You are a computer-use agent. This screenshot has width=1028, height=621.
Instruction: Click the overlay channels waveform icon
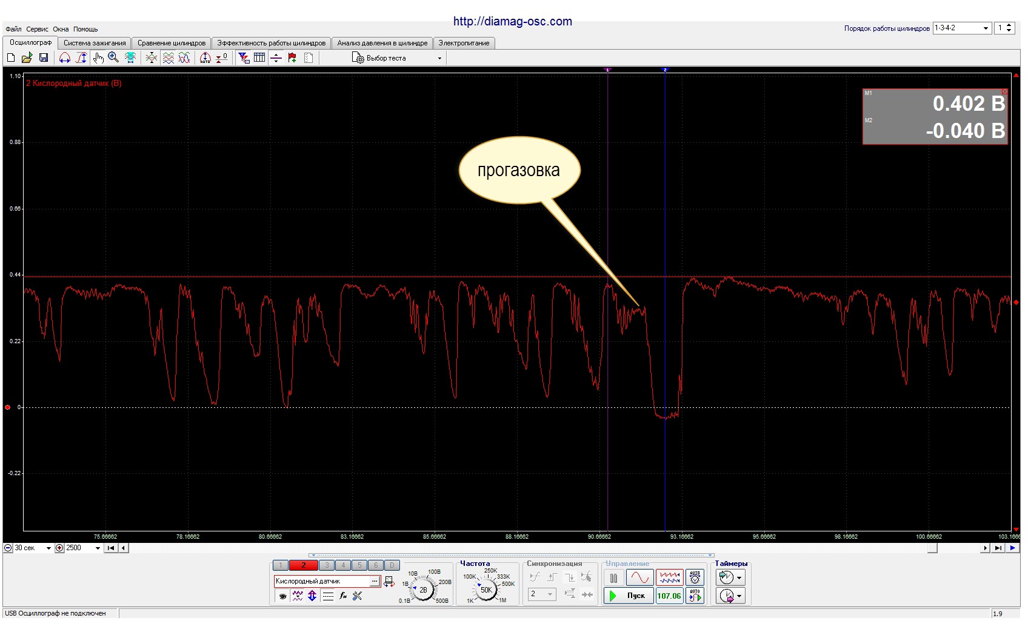(x=152, y=57)
